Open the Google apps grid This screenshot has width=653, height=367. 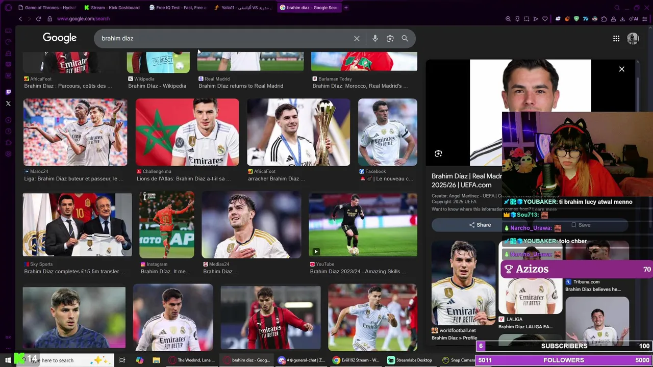tap(616, 38)
